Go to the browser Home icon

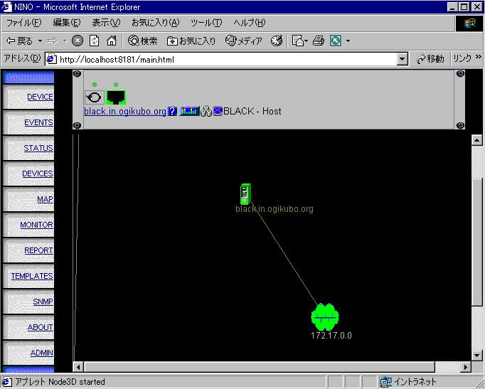[112, 41]
